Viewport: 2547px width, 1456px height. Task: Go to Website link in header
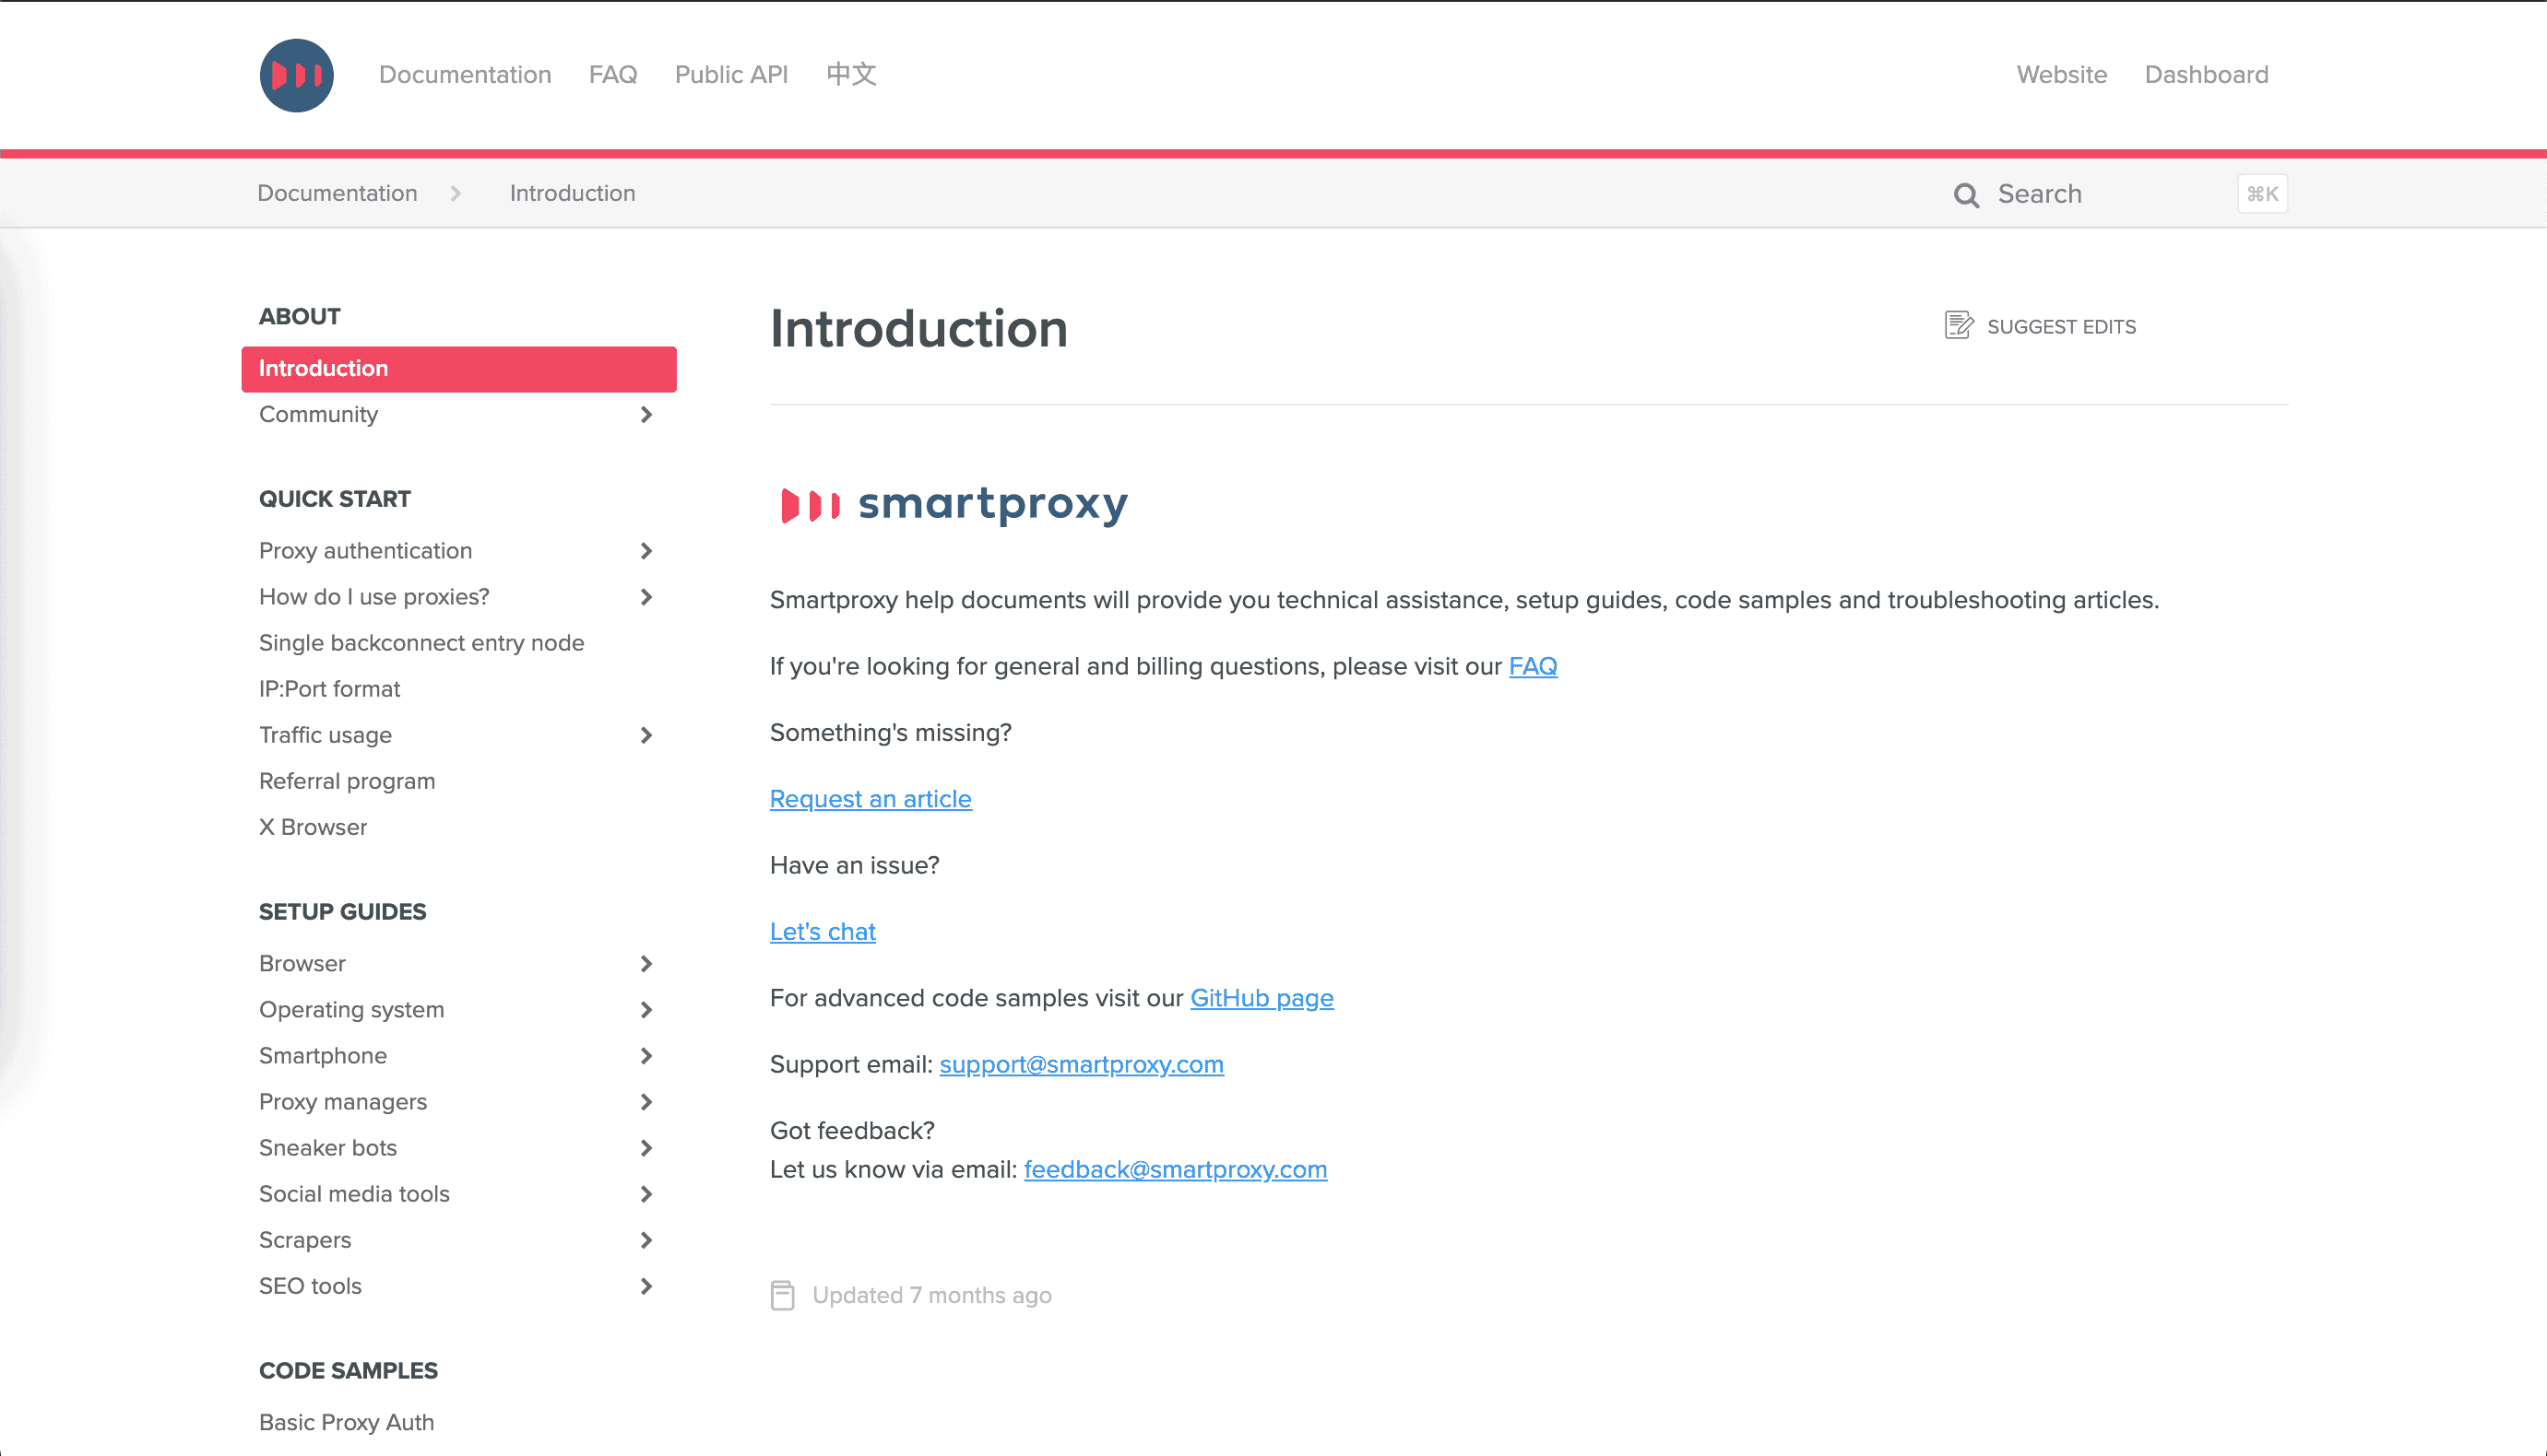pyautogui.click(x=2062, y=75)
